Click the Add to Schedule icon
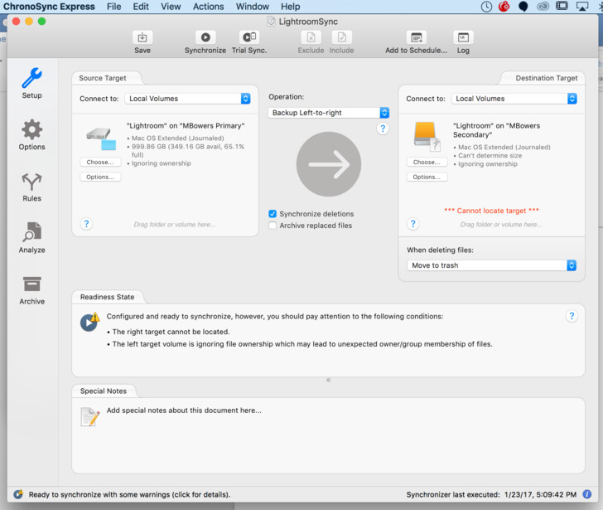This screenshot has width=603, height=510. coord(417,37)
